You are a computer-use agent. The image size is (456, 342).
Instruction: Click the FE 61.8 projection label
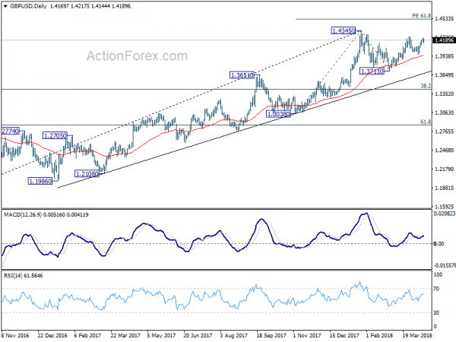[x=421, y=16]
